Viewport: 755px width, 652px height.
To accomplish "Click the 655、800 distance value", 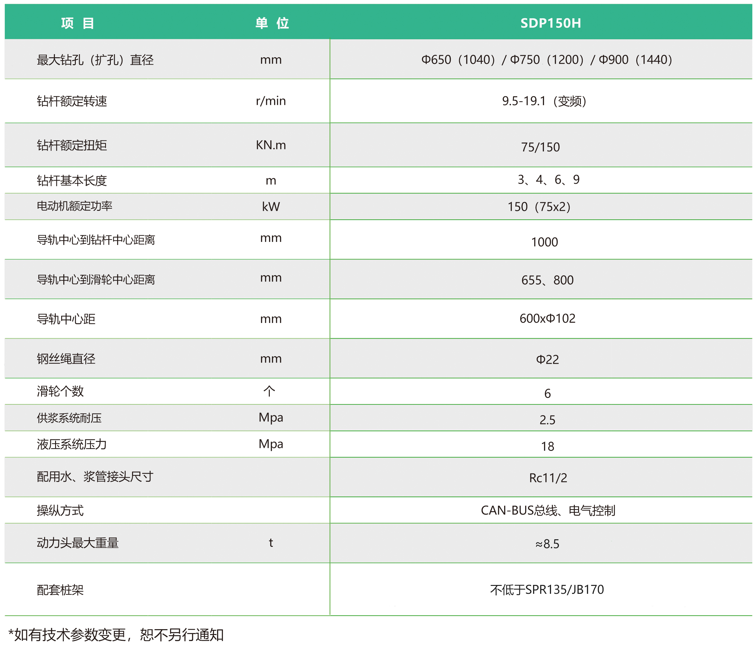I will (547, 280).
